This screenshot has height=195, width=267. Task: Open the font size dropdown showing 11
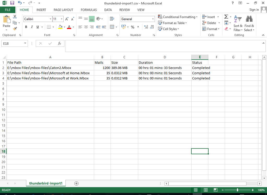coord(62,19)
